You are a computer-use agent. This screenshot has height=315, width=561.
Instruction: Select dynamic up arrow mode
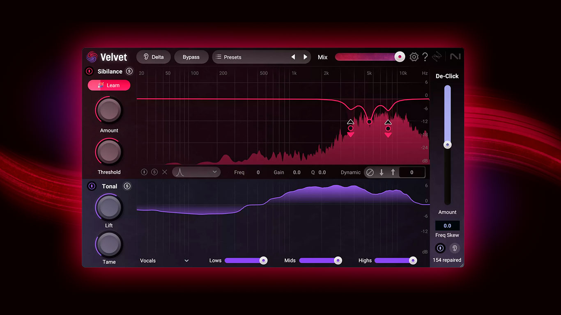pos(393,173)
